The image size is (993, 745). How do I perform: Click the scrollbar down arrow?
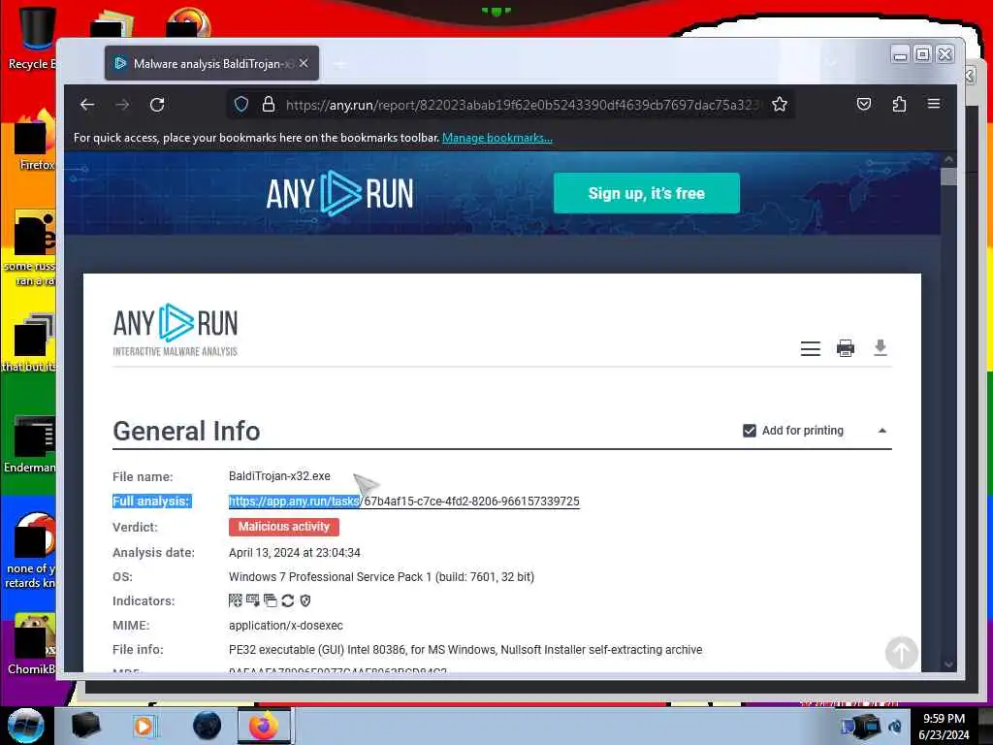[948, 664]
